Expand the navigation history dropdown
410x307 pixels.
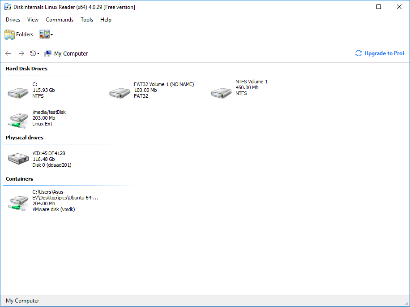click(x=34, y=54)
